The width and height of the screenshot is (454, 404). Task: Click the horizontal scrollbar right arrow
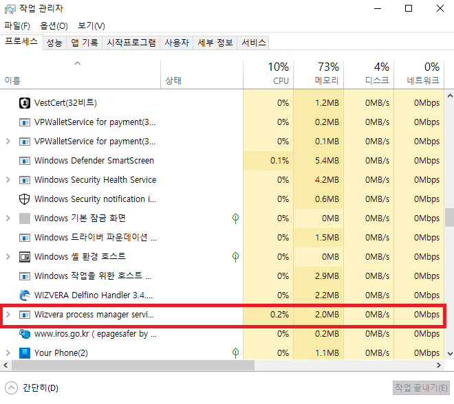point(439,366)
